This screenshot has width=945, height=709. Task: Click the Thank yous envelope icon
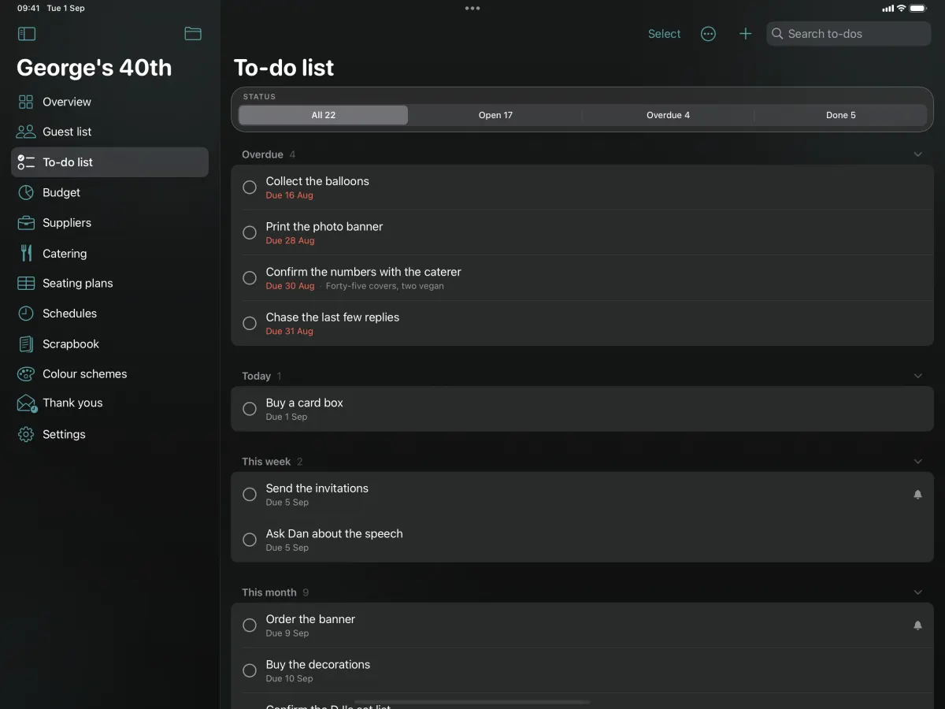[27, 404]
